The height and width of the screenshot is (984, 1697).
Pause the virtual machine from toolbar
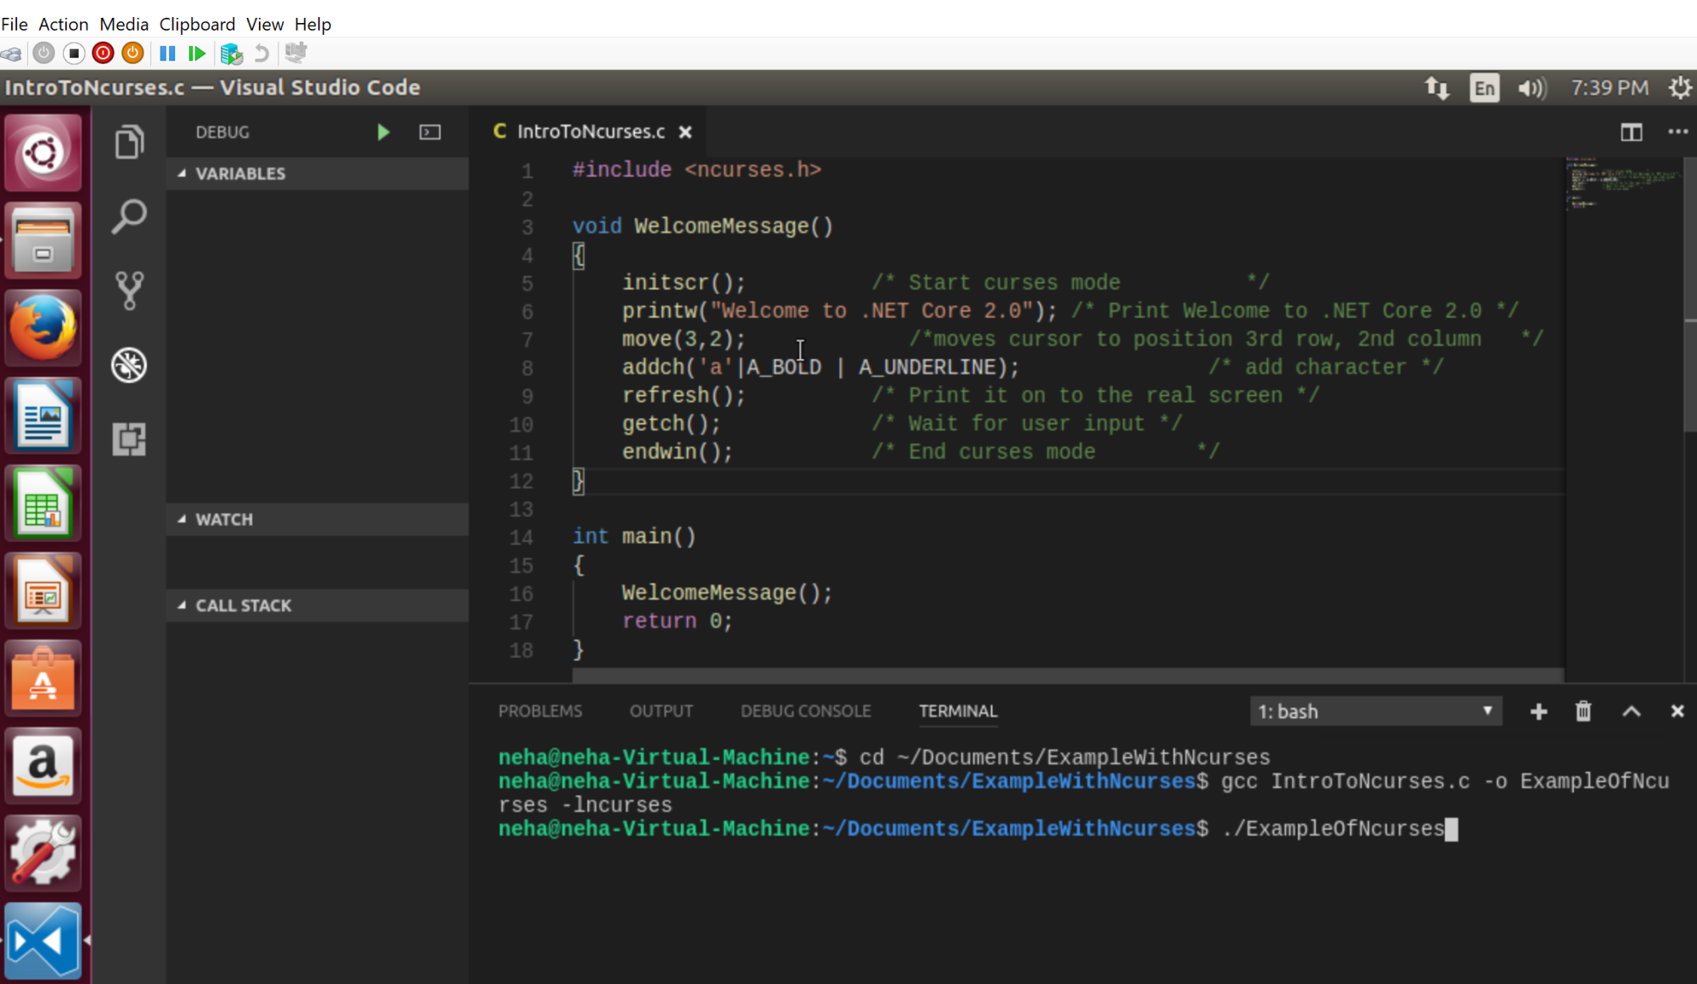[x=167, y=53]
